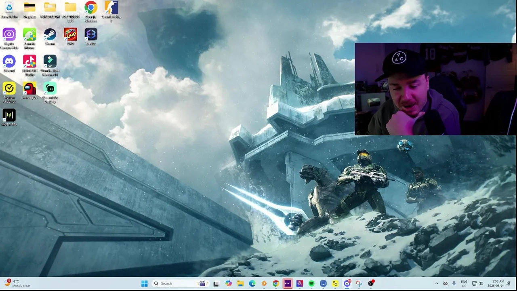This screenshot has width=517, height=291.
Task: Open Discord from the taskbar
Action: (x=347, y=284)
